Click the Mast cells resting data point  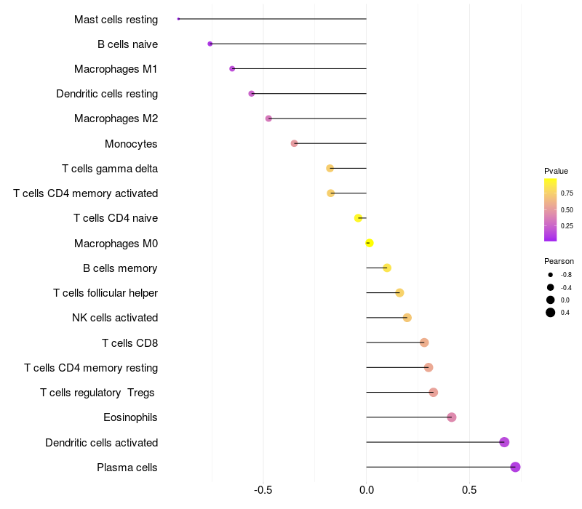click(x=178, y=19)
